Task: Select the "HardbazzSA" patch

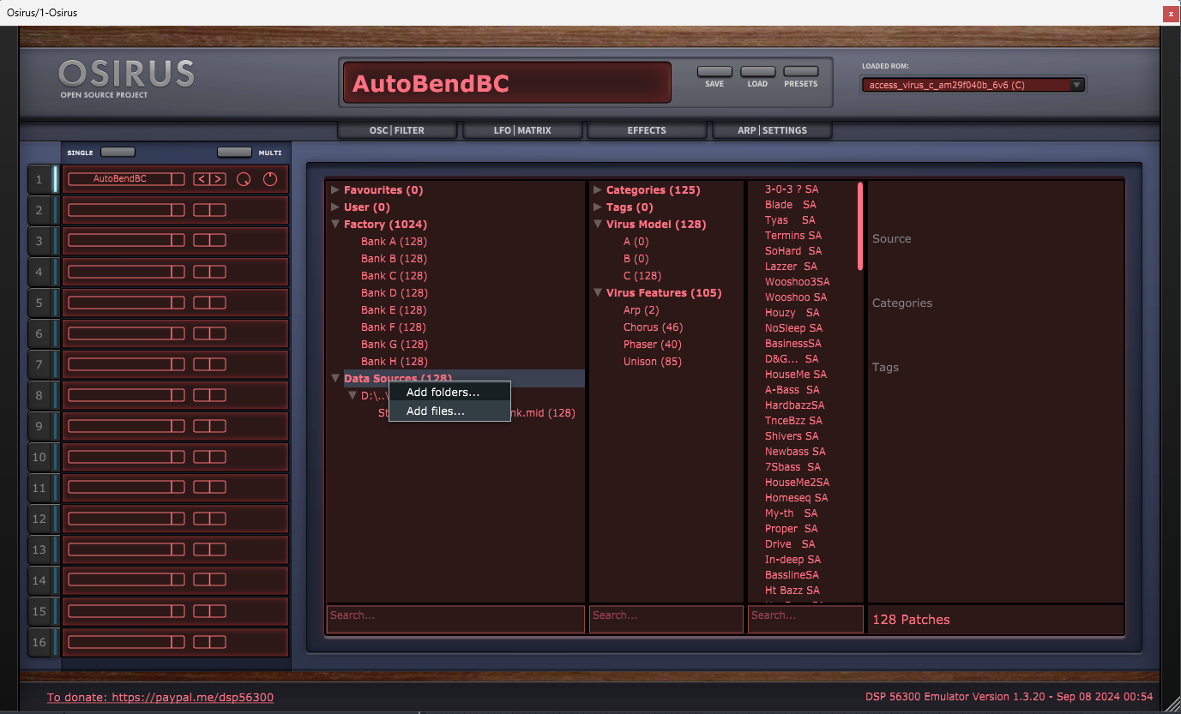Action: [x=795, y=405]
